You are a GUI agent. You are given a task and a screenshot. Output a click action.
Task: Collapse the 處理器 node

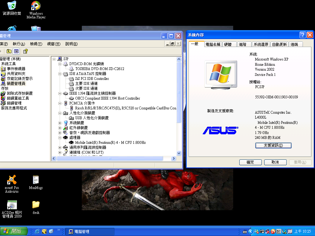pos(60,138)
